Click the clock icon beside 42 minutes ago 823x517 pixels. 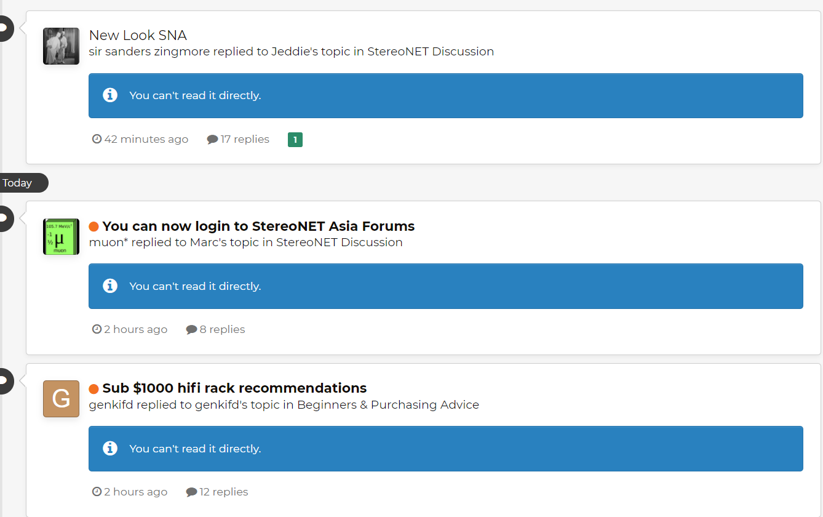pos(97,139)
